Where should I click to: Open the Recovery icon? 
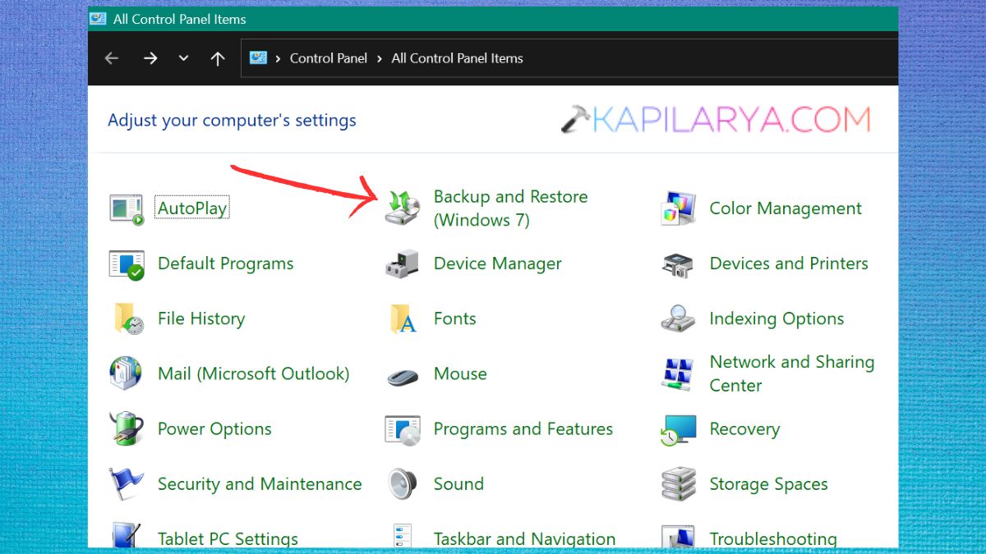(x=679, y=429)
